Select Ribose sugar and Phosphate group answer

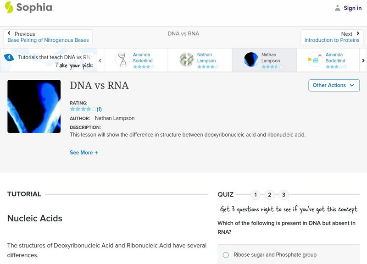226,255
